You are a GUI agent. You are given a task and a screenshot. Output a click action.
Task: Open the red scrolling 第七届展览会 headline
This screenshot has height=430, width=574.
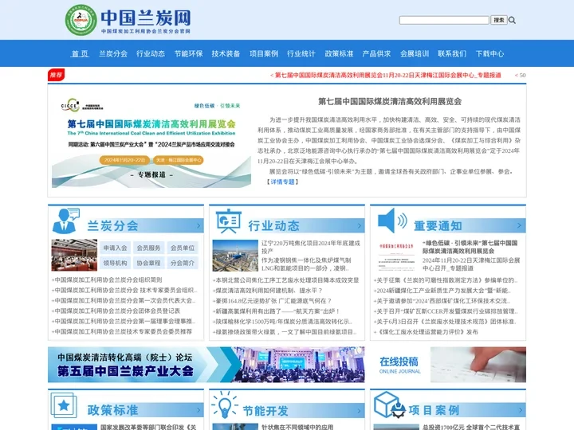click(x=387, y=76)
